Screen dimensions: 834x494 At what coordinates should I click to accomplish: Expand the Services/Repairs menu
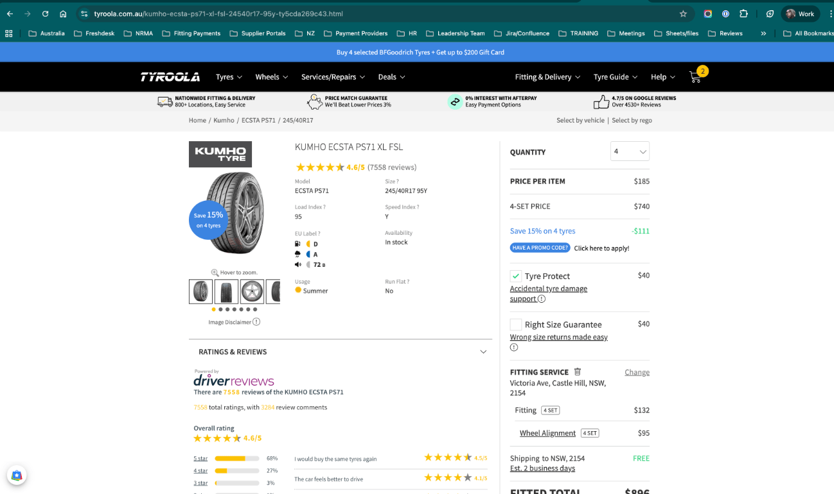(x=333, y=77)
